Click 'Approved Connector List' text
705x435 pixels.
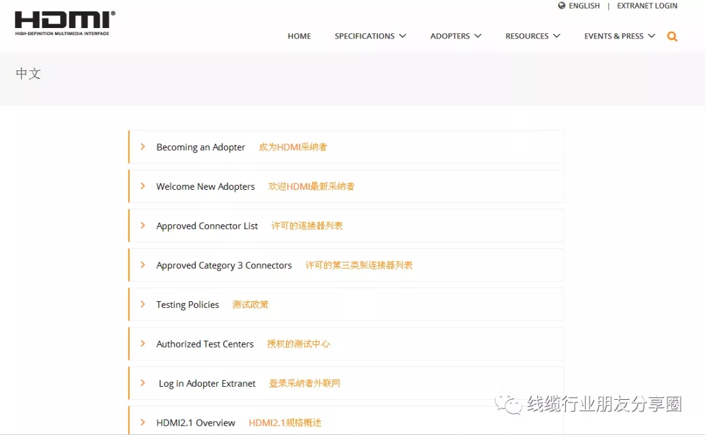pyautogui.click(x=207, y=226)
